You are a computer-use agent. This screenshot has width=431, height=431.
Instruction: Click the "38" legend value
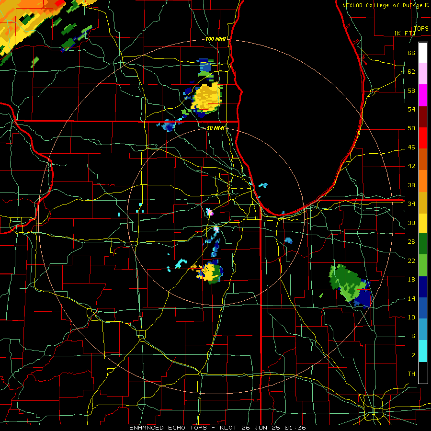click(411, 185)
